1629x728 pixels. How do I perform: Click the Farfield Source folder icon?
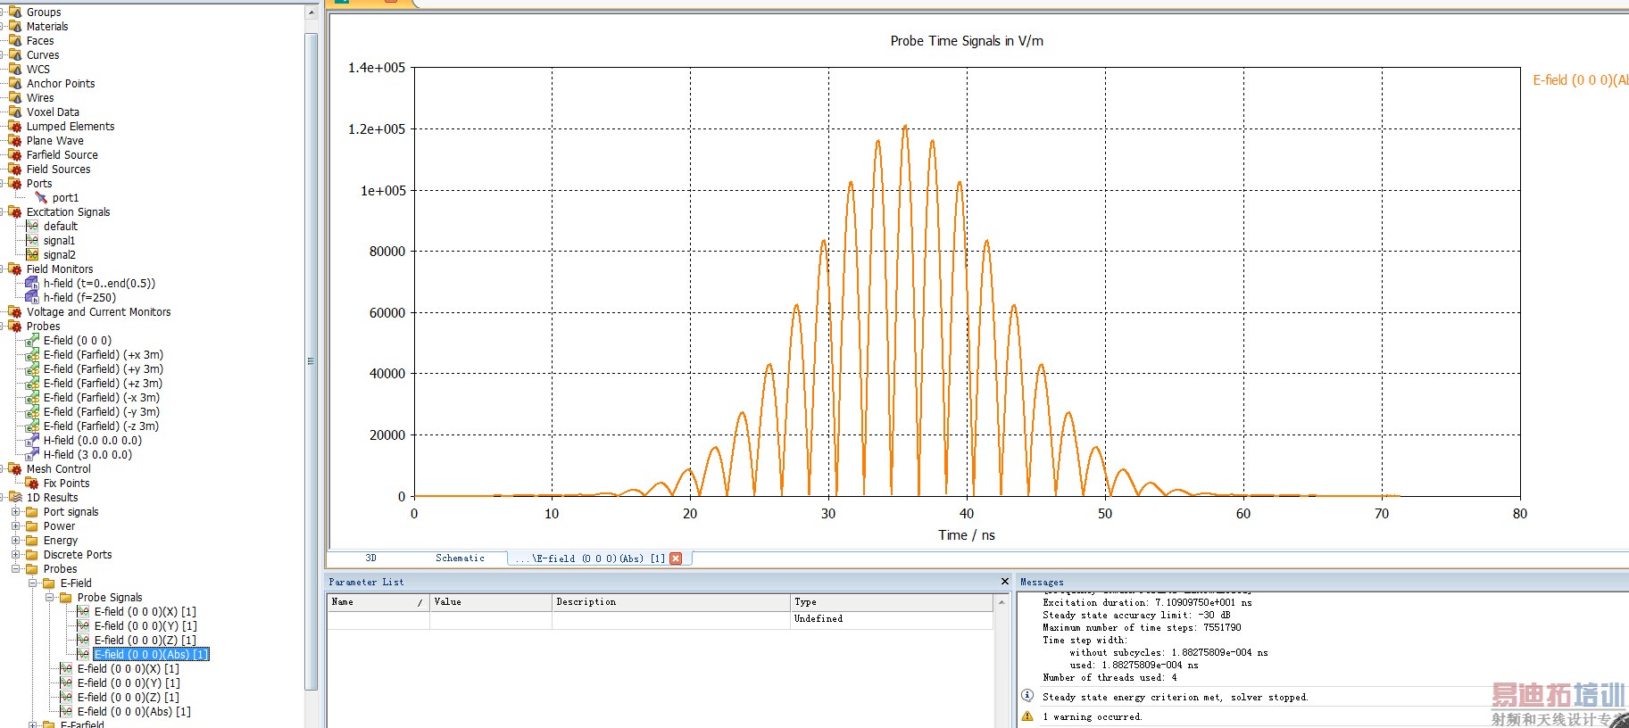coord(15,154)
